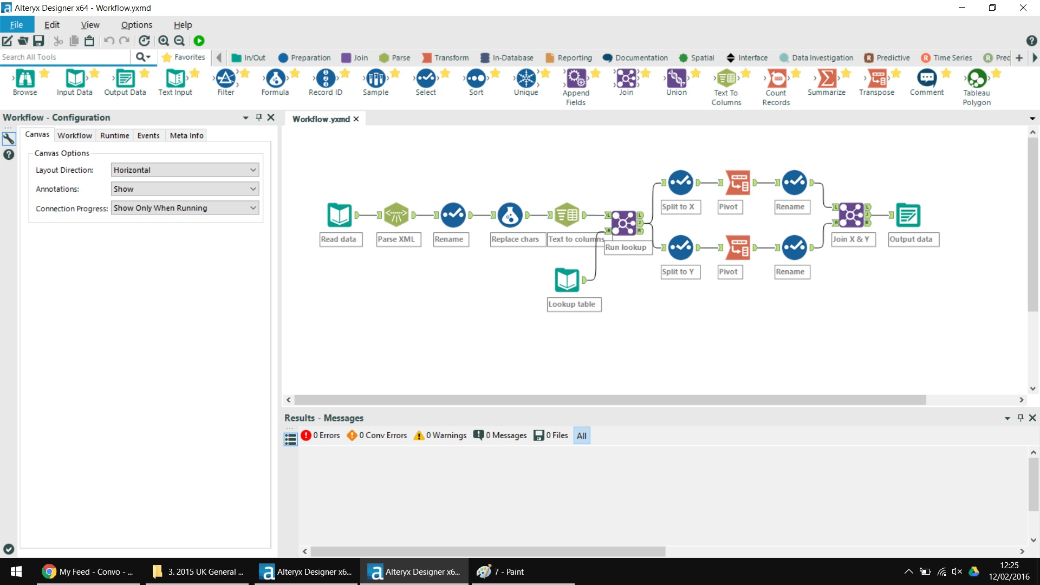
Task: Click the Save workflow toolbar icon
Action: click(38, 41)
